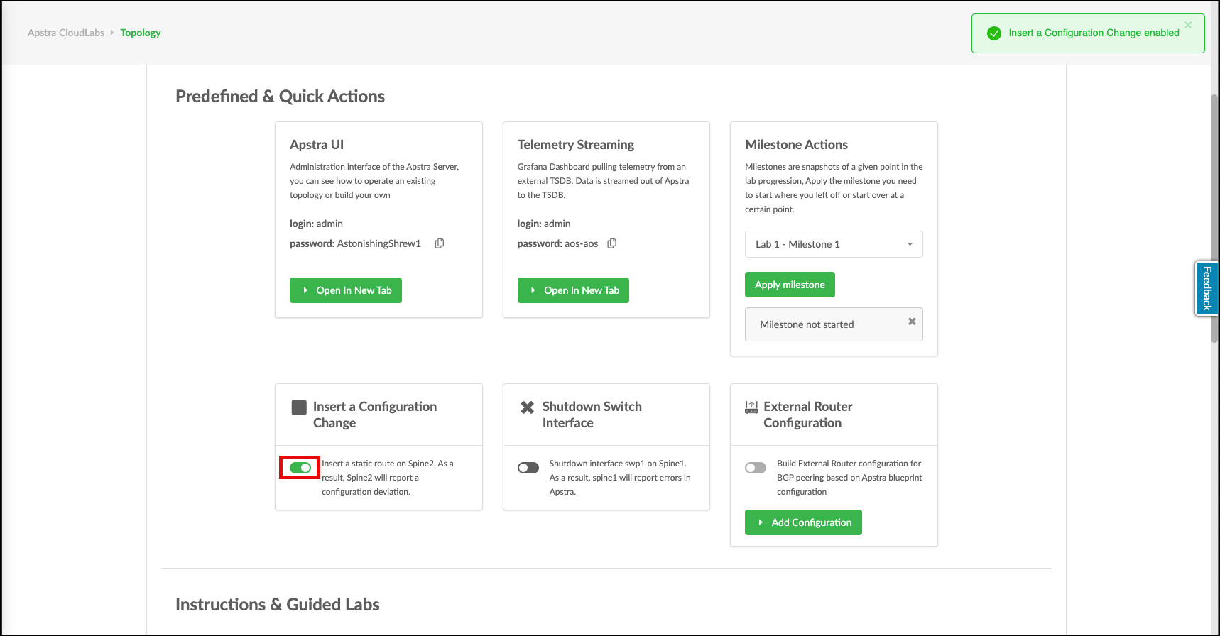
Task: Click the 'Telemetry Streaming' card title
Action: [576, 145]
